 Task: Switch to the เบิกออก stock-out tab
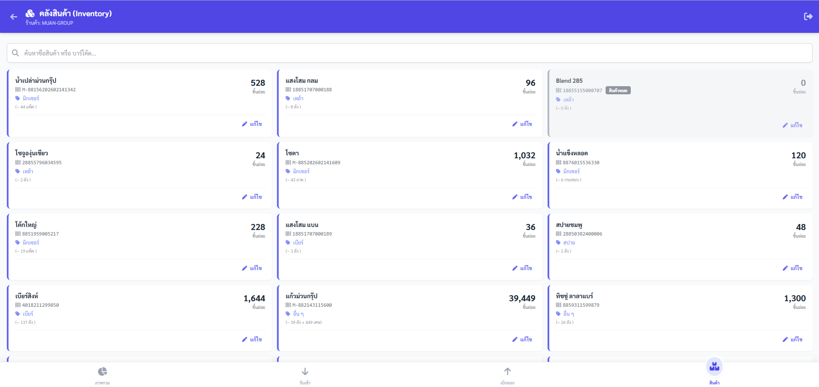coord(507,375)
